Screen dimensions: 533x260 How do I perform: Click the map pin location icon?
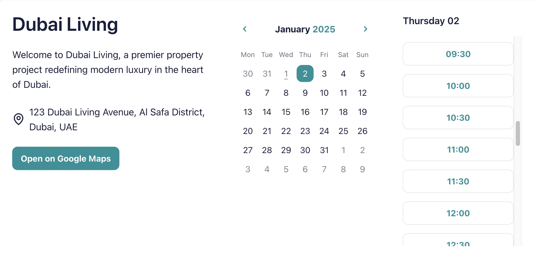tap(19, 119)
